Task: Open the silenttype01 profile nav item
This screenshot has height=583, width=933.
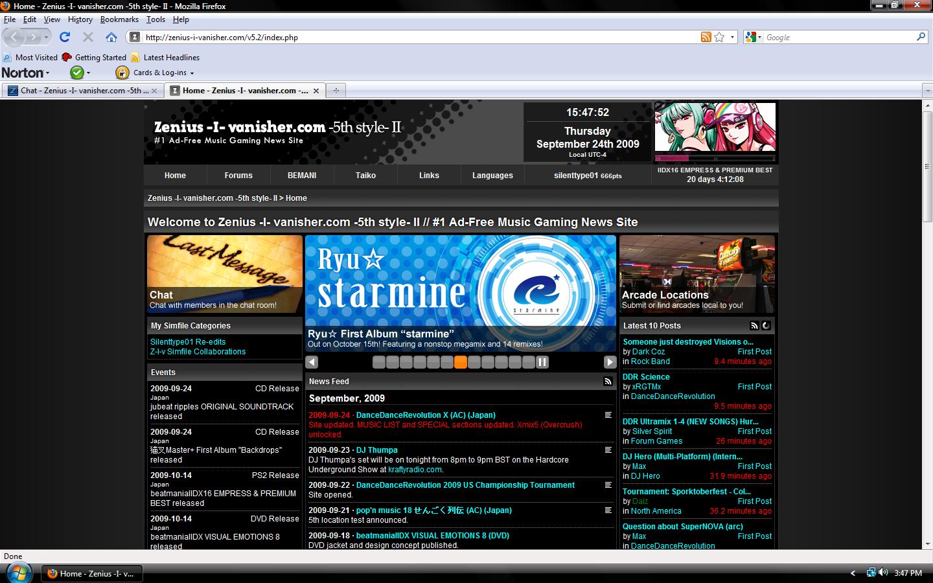Action: pyautogui.click(x=588, y=176)
